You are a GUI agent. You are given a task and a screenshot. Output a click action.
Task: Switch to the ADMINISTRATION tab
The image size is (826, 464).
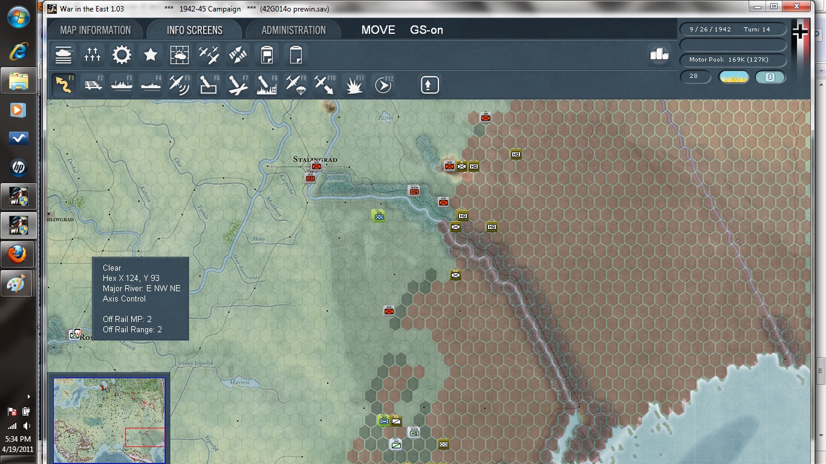click(x=294, y=30)
